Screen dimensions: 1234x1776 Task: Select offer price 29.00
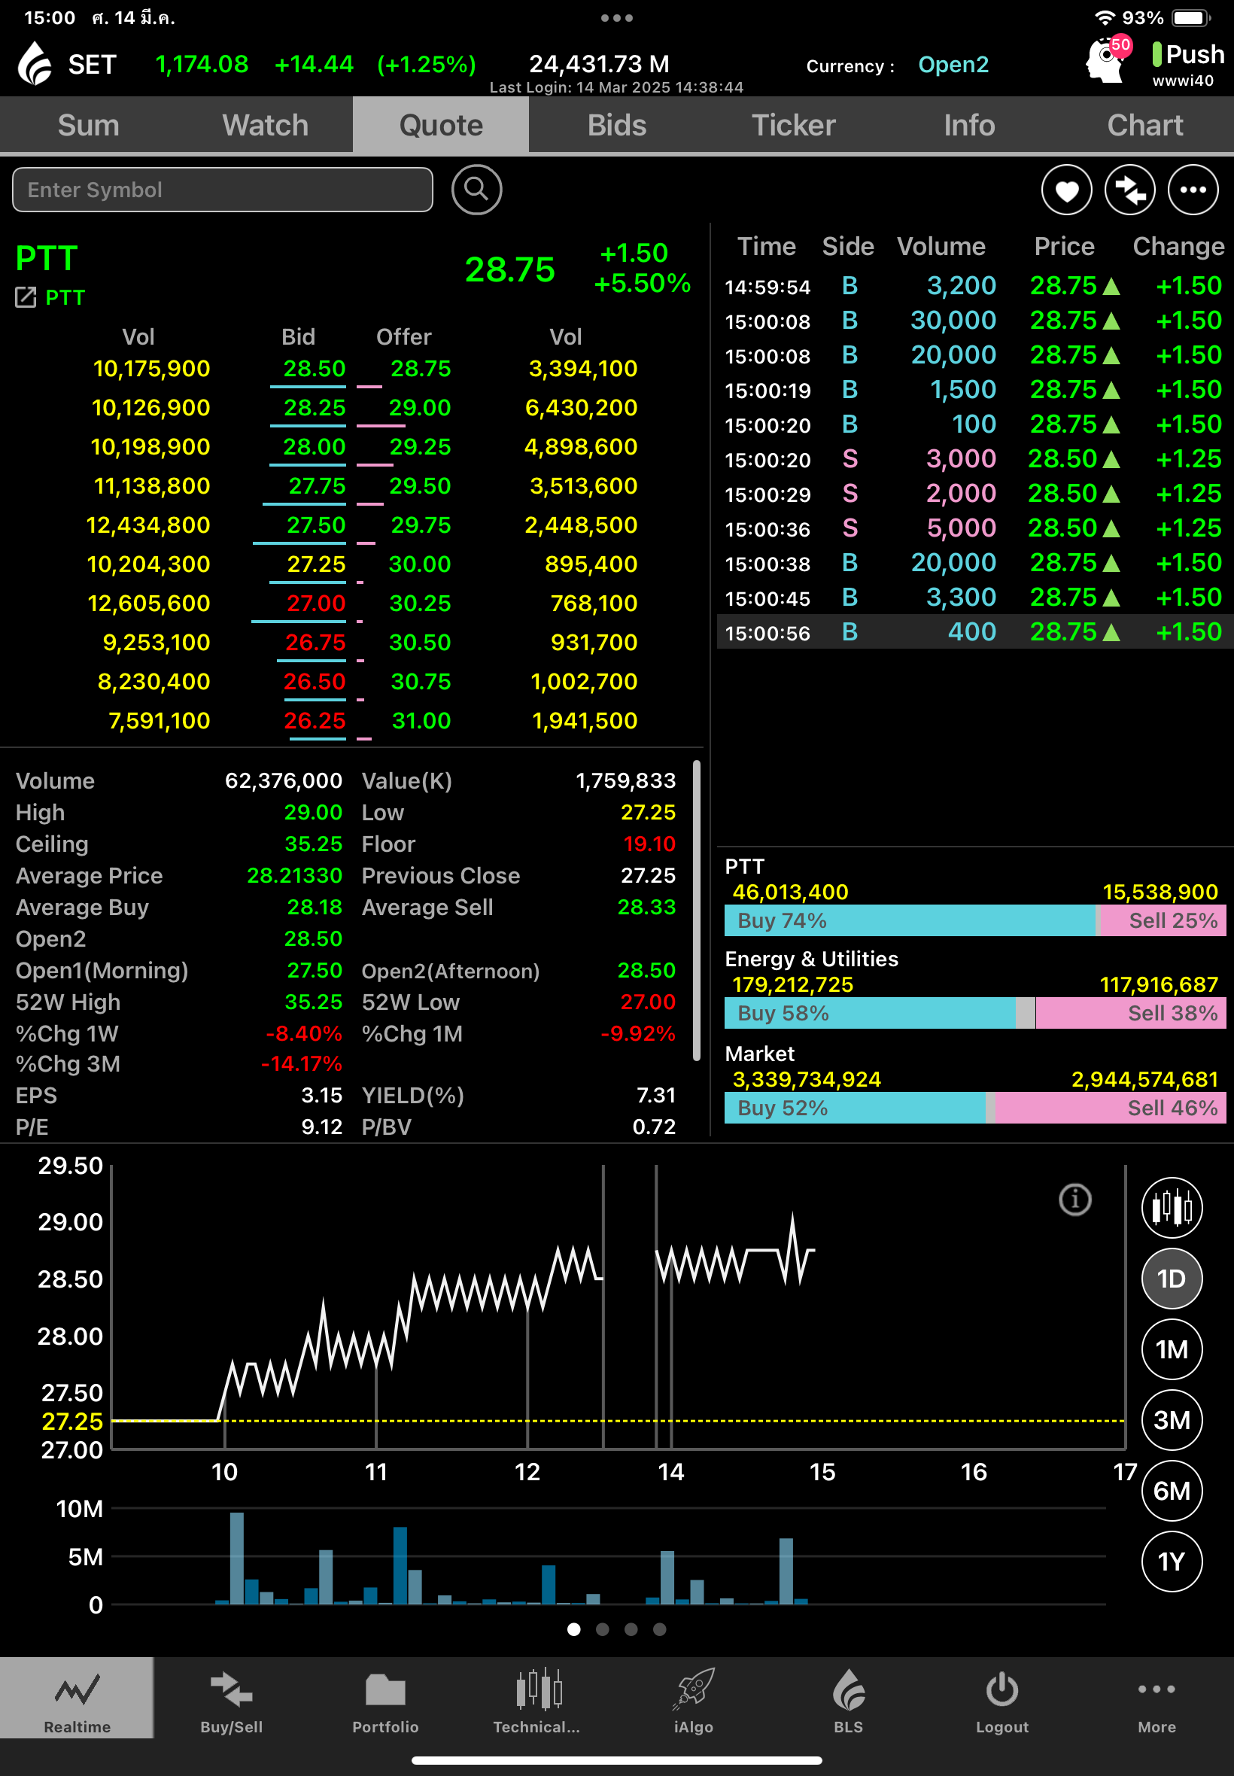click(x=420, y=407)
